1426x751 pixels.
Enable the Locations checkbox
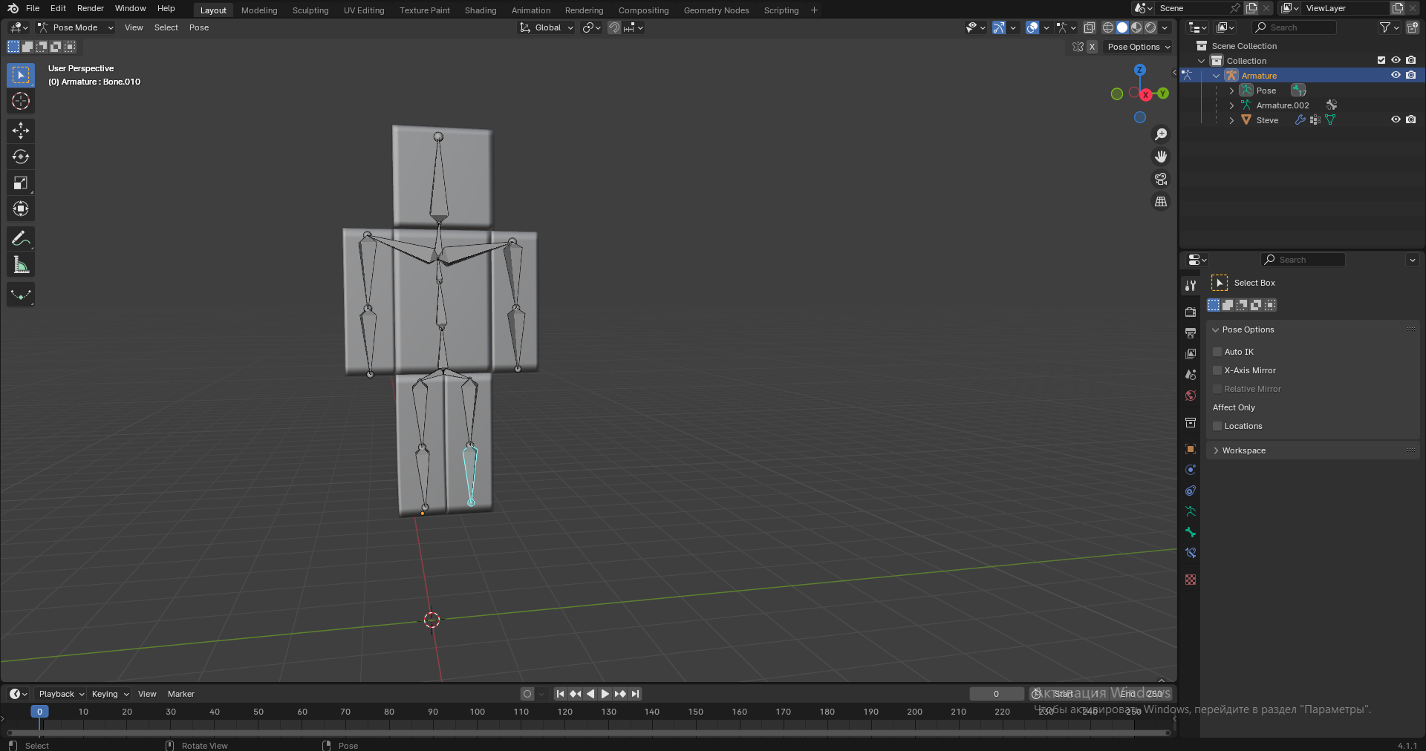coord(1217,426)
